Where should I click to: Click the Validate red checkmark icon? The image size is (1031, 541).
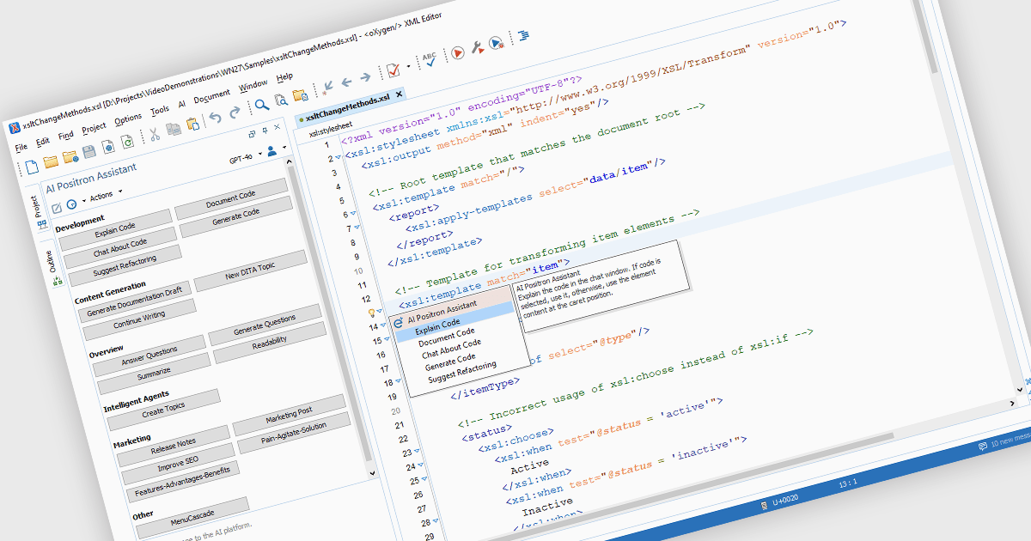click(393, 70)
